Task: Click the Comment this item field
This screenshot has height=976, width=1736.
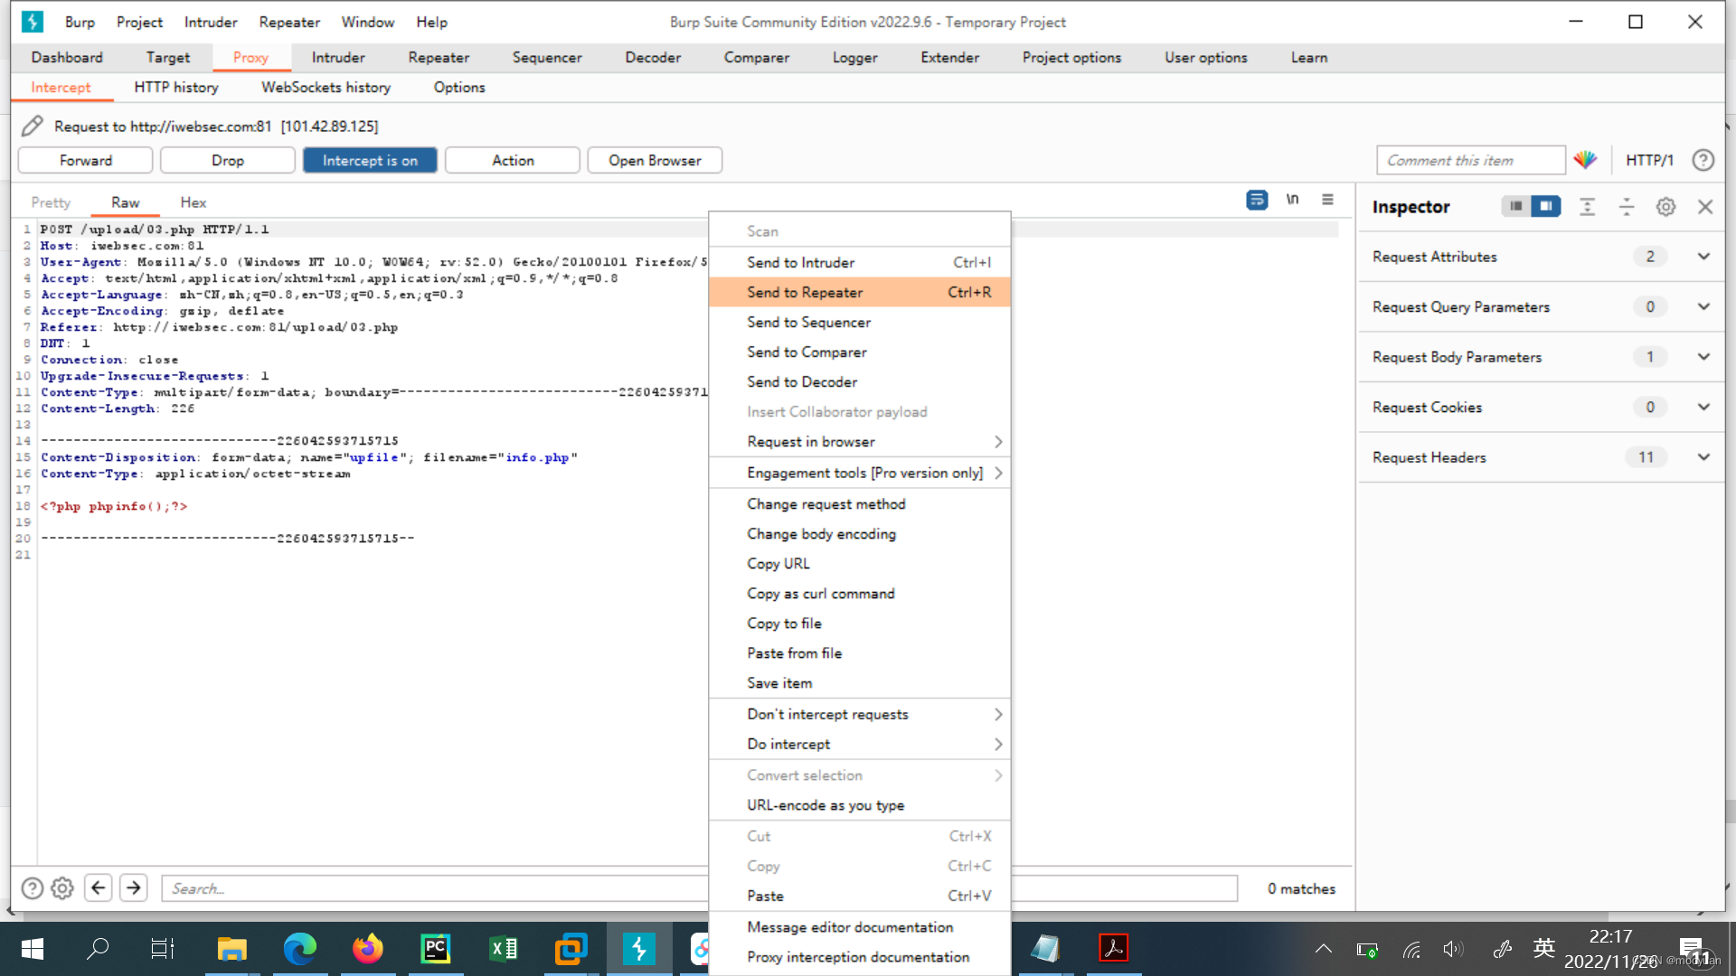Action: pos(1470,160)
